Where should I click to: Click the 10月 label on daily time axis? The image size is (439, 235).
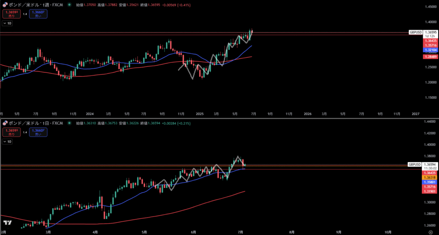[x=388, y=232]
